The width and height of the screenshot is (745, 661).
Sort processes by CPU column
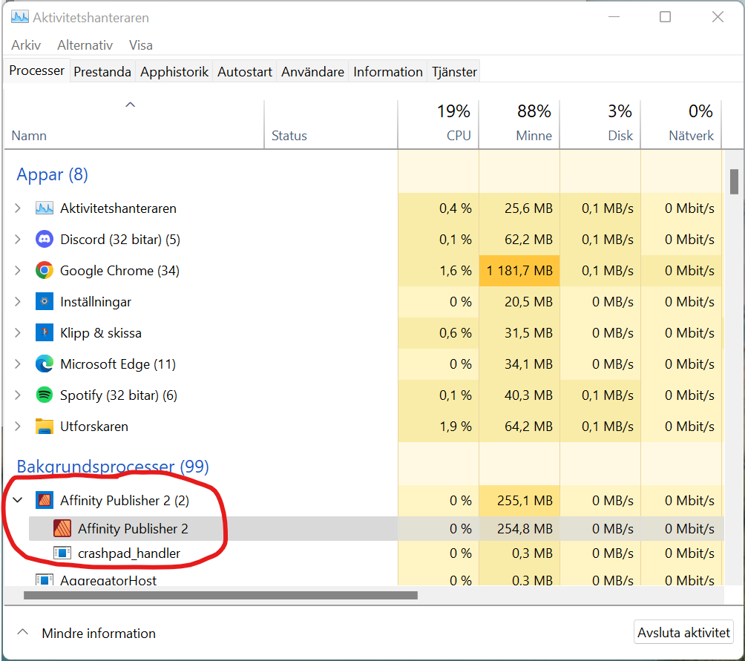click(x=438, y=125)
